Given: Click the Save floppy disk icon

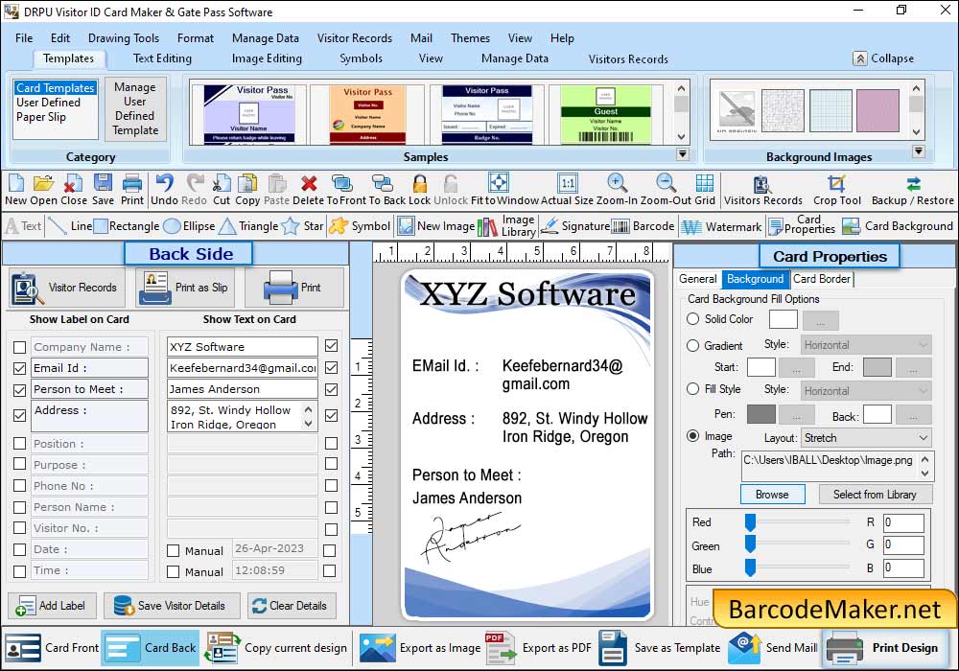Looking at the screenshot, I should pyautogui.click(x=103, y=183).
